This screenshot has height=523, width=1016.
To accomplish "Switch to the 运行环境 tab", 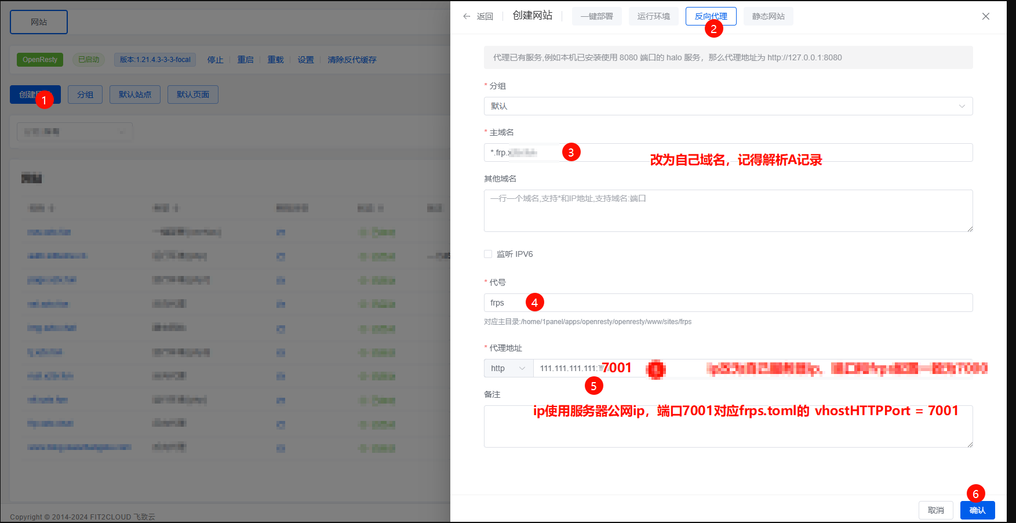I will tap(653, 16).
